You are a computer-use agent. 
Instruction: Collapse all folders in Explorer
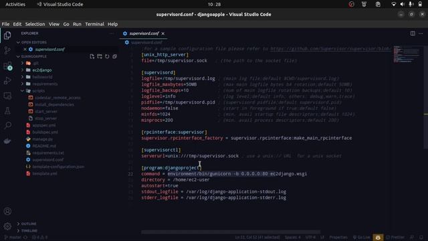pos(114,56)
